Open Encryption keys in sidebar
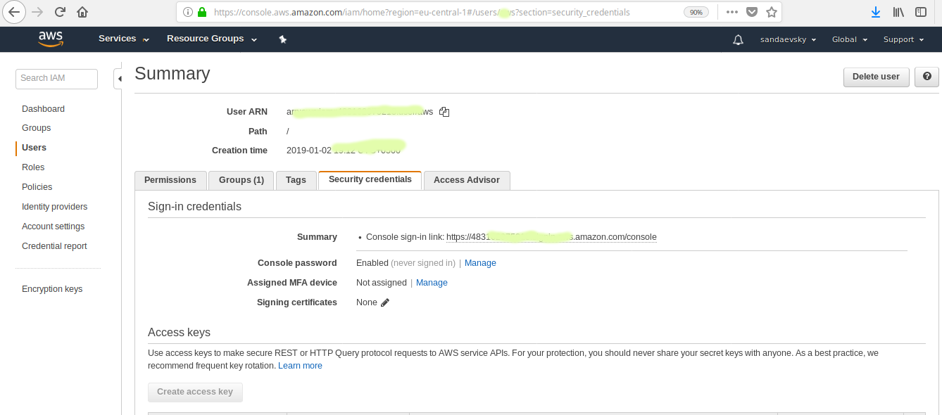This screenshot has width=942, height=415. tap(52, 289)
